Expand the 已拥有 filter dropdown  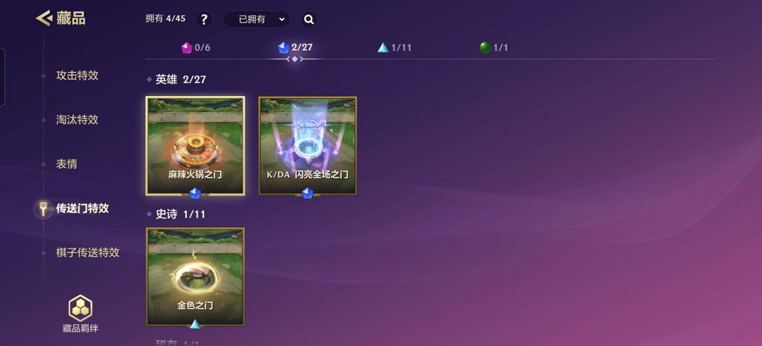pyautogui.click(x=257, y=20)
